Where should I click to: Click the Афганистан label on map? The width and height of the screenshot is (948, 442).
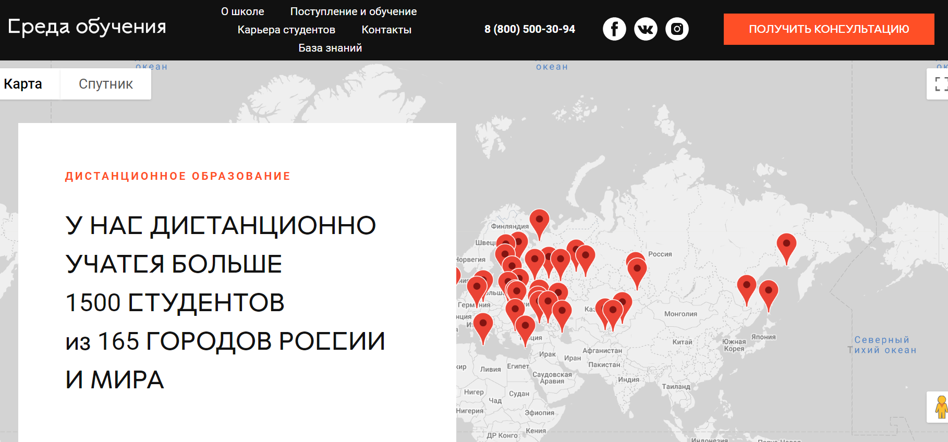click(602, 351)
